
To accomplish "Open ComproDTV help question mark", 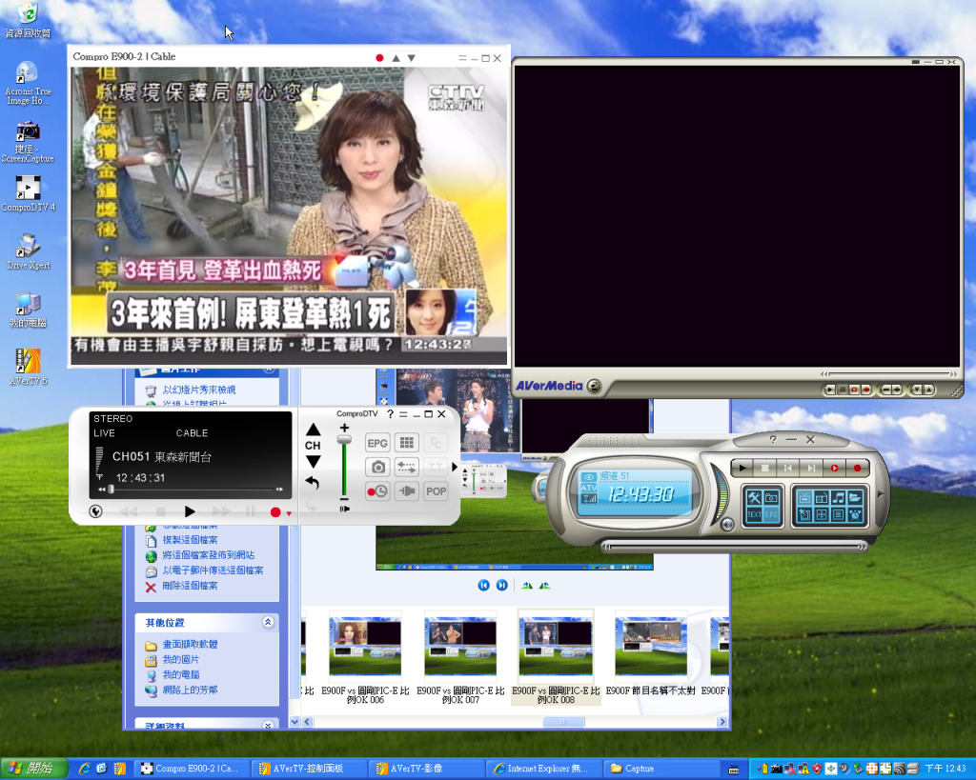I will click(390, 413).
